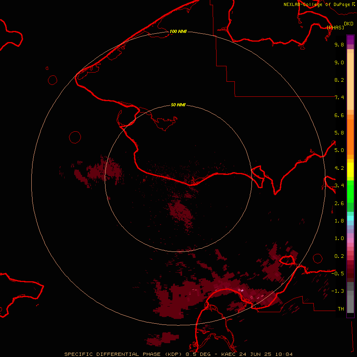This screenshot has width=357, height=357.
Task: Click the (KDP) abbreviation in the caption
Action: 173,354
